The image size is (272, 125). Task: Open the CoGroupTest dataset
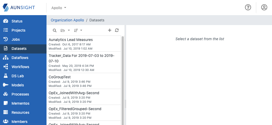[60, 77]
